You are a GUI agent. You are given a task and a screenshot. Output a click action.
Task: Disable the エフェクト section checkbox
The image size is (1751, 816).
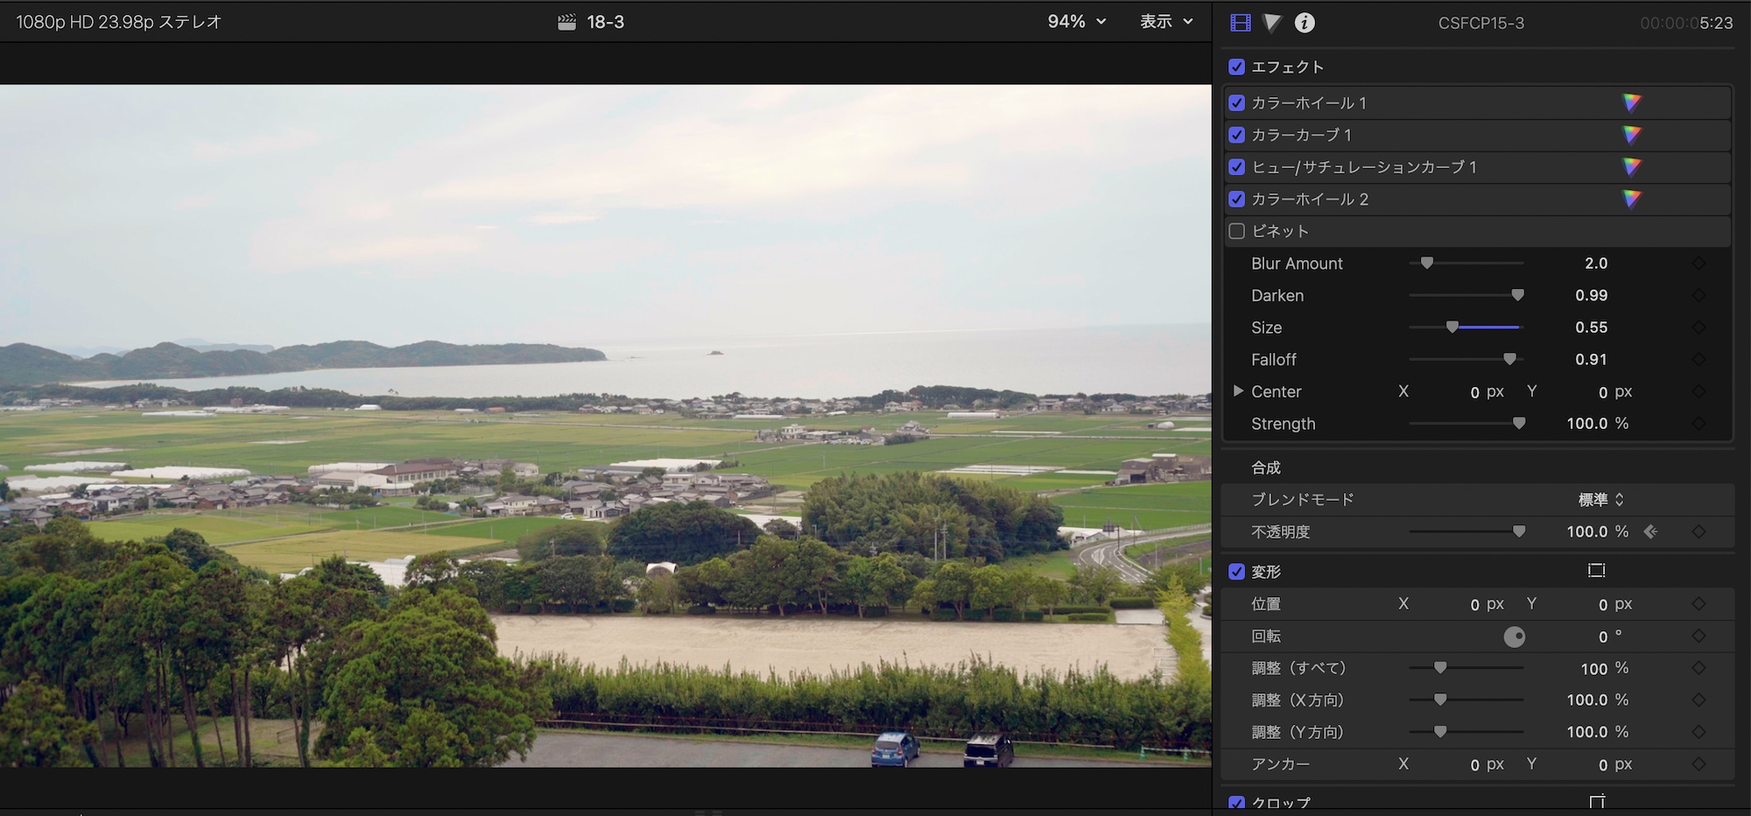1237,67
